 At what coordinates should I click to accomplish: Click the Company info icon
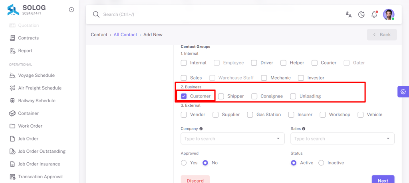(x=201, y=128)
